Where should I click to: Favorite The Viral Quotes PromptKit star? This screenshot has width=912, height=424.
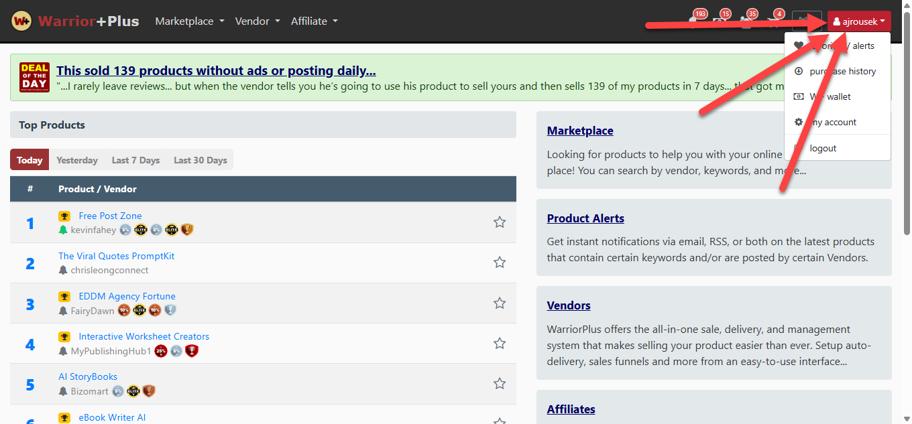click(500, 263)
